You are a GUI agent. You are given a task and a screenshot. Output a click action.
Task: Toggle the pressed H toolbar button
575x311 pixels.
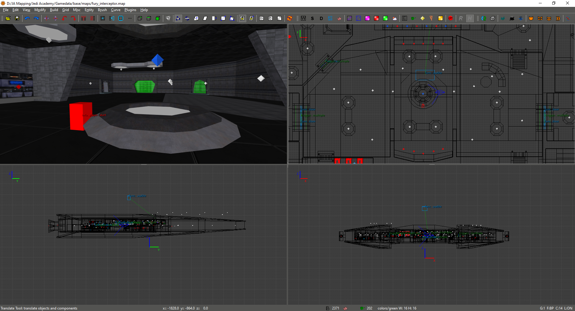click(470, 18)
